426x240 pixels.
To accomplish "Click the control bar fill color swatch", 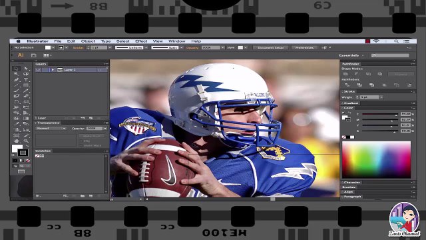I will pos(48,47).
